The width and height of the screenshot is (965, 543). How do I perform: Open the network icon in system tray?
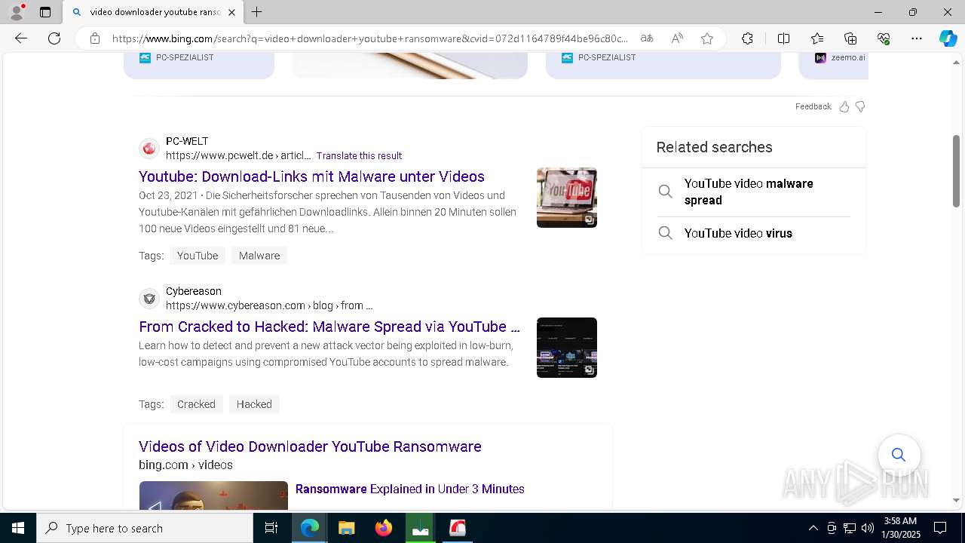[x=850, y=528]
